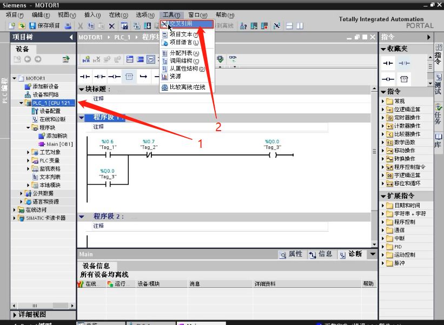Click 程序段 1 注释 comment field

tap(210, 127)
